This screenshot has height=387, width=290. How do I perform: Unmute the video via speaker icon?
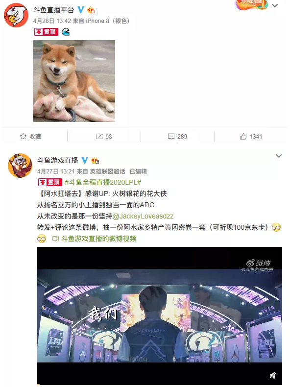click(x=273, y=375)
